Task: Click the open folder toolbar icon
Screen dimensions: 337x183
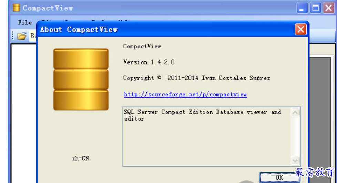Action: click(21, 36)
